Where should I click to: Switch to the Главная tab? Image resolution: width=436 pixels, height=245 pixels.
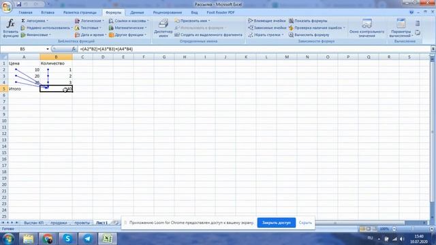coord(25,12)
